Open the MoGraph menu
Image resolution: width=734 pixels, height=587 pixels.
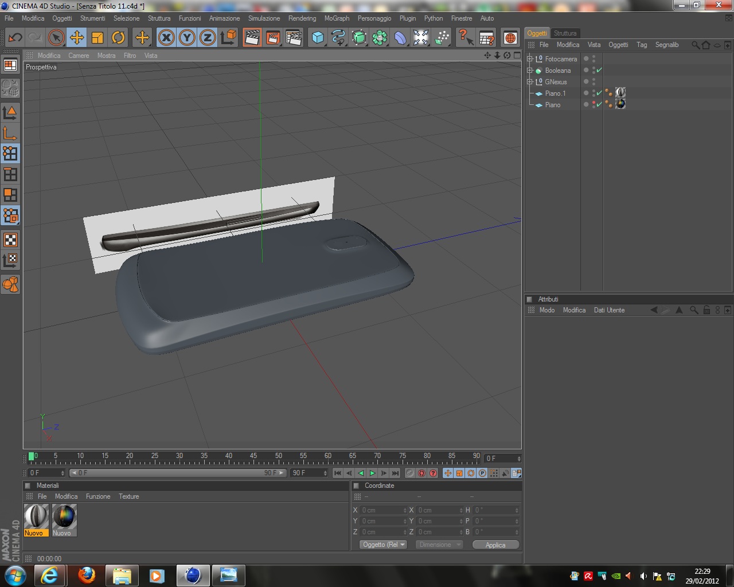pos(337,18)
